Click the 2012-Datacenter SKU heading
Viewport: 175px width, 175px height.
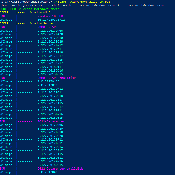point(51,121)
